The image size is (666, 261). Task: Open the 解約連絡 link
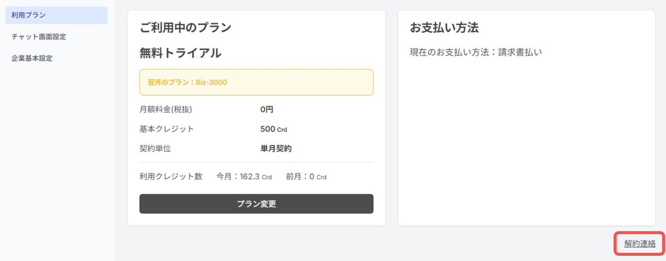(x=640, y=244)
